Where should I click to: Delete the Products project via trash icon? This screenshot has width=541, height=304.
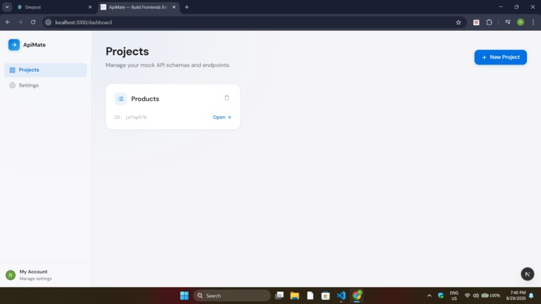tap(227, 98)
